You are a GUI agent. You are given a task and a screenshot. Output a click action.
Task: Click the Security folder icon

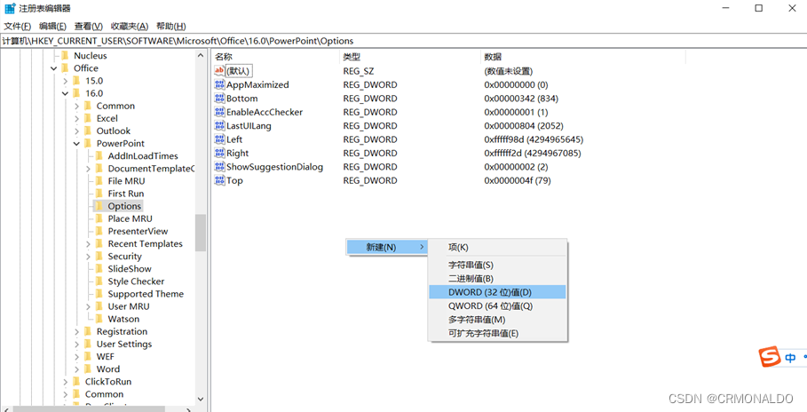[x=99, y=257]
